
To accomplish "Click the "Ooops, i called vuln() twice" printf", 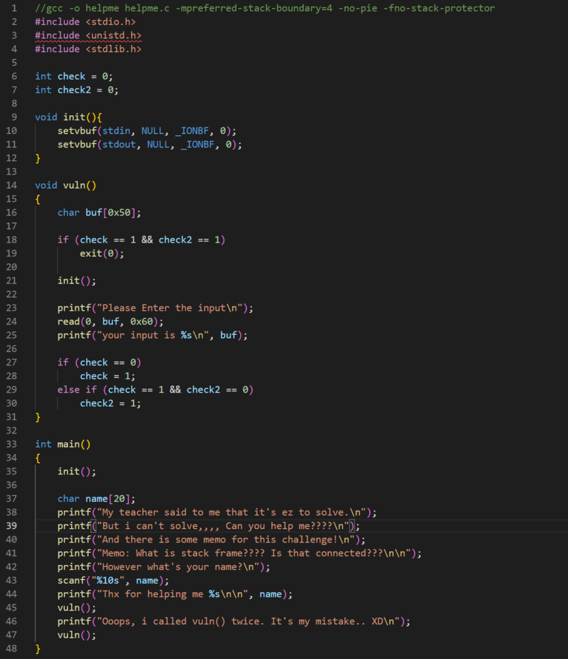I will tap(234, 621).
